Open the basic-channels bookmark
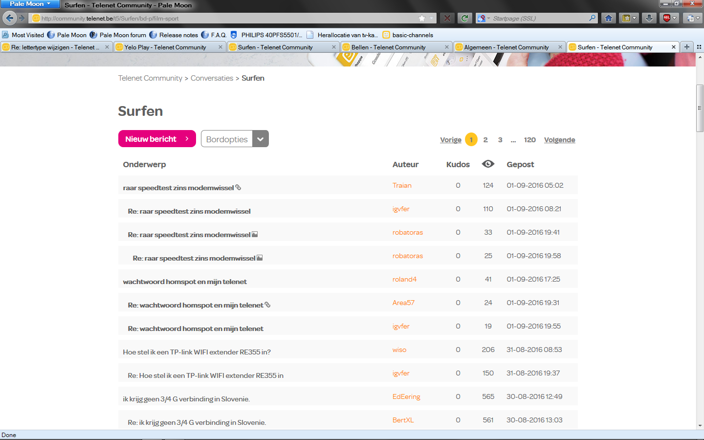The image size is (704, 440). tap(408, 35)
